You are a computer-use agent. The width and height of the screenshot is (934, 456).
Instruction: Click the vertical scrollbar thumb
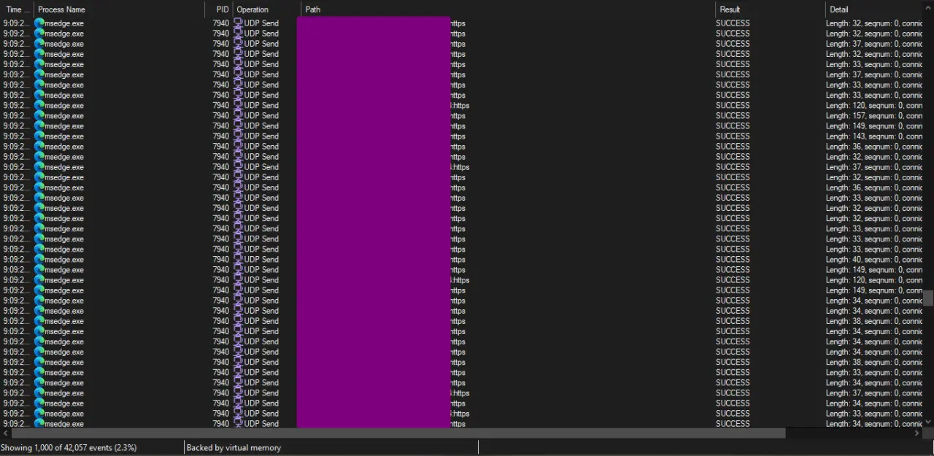pos(928,298)
